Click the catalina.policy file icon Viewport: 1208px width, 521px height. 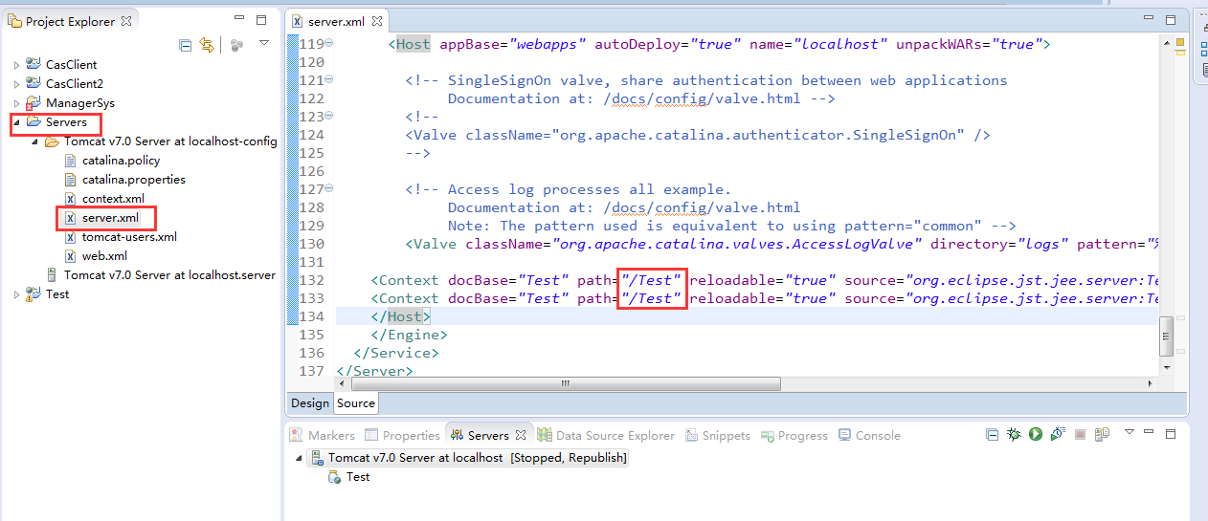click(70, 161)
